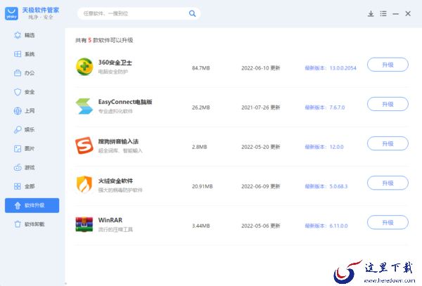Open the 安全 security category

click(24, 92)
